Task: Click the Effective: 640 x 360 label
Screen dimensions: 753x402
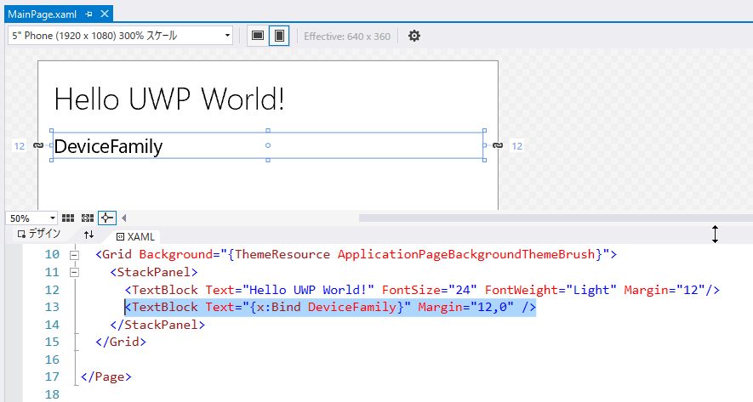Action: pos(347,37)
